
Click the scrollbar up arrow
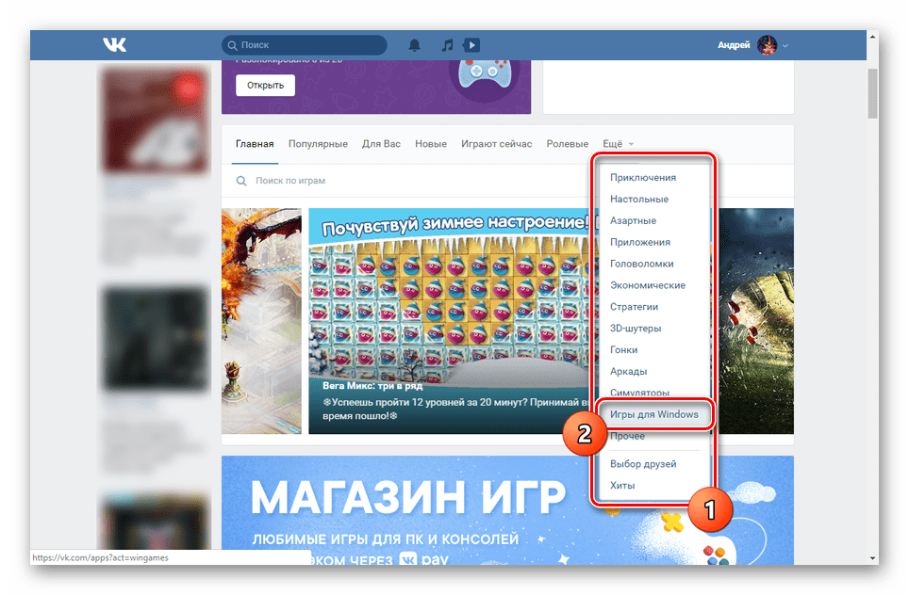click(x=872, y=37)
